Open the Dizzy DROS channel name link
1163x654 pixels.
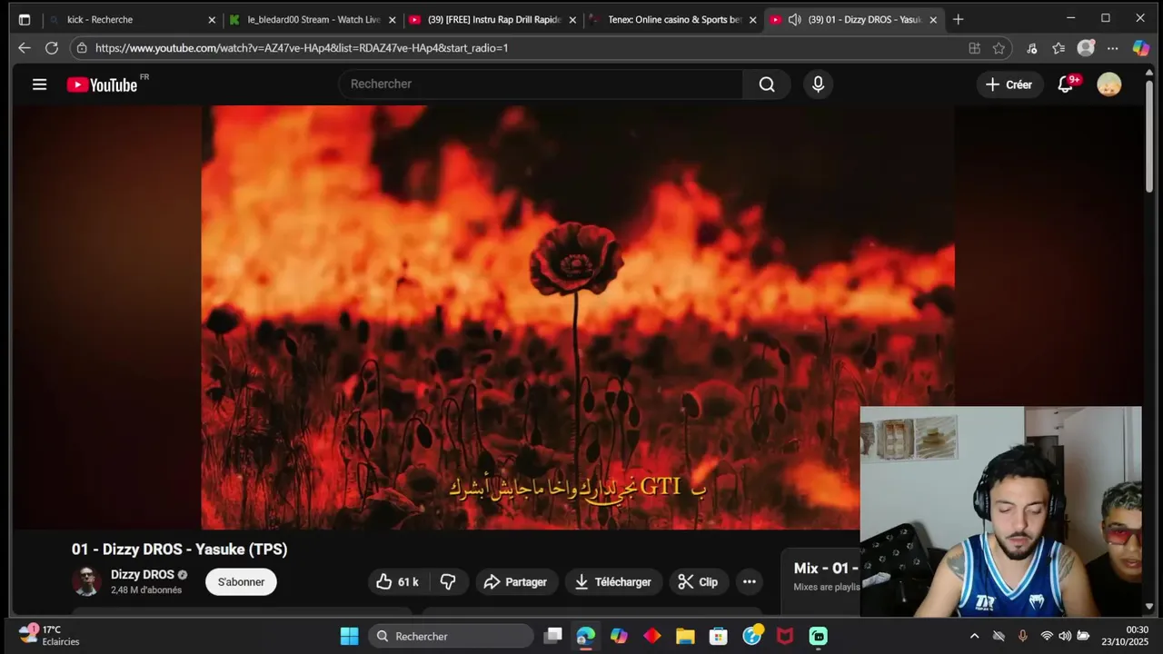tap(143, 574)
